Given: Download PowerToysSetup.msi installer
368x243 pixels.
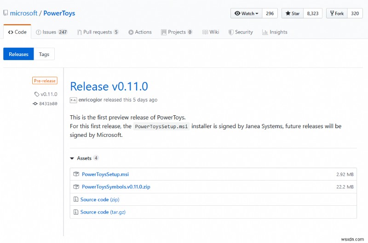Looking at the screenshot, I should 105,174.
